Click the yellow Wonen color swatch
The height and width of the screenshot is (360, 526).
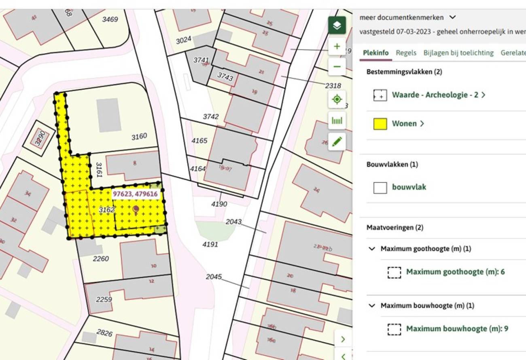[x=380, y=124]
